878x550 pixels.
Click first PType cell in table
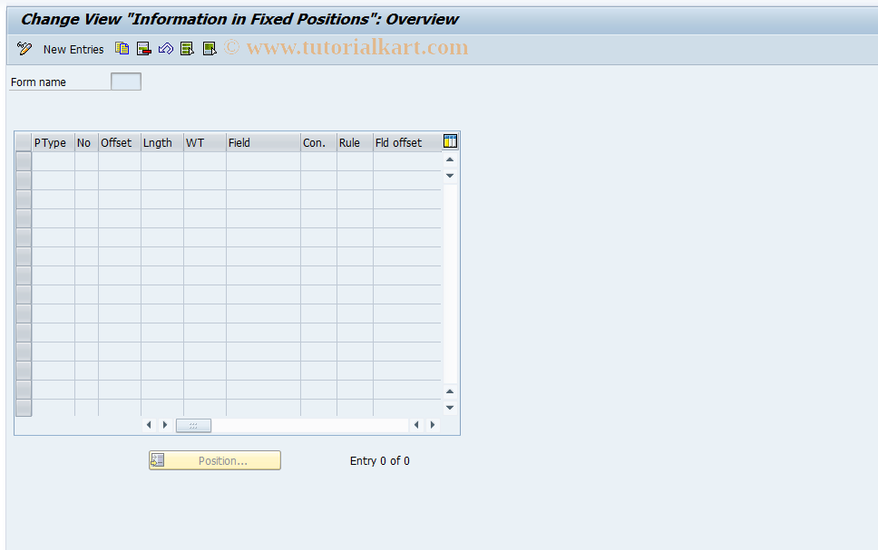(54, 161)
